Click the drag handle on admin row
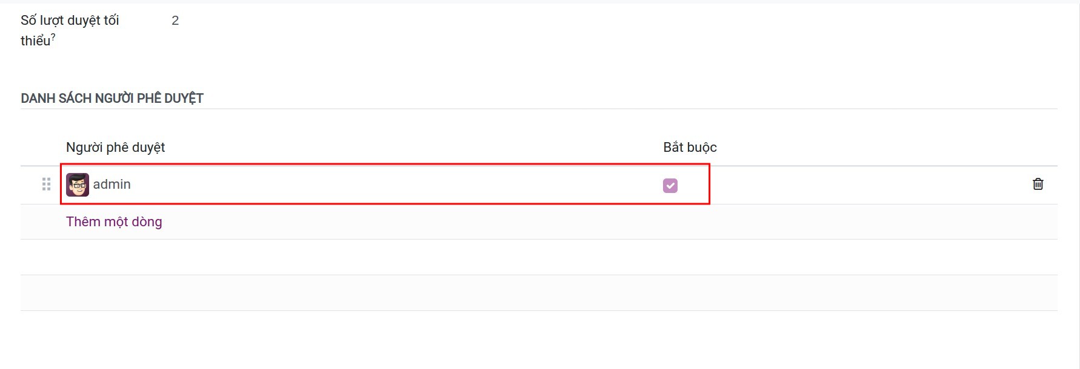This screenshot has height=369, width=1080. 46,184
